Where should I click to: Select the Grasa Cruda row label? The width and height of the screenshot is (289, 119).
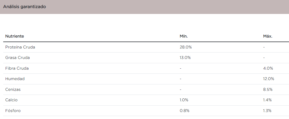coord(17,58)
